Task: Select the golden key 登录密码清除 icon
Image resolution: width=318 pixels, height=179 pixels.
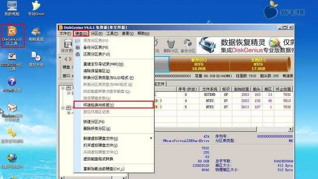Action: point(12,136)
